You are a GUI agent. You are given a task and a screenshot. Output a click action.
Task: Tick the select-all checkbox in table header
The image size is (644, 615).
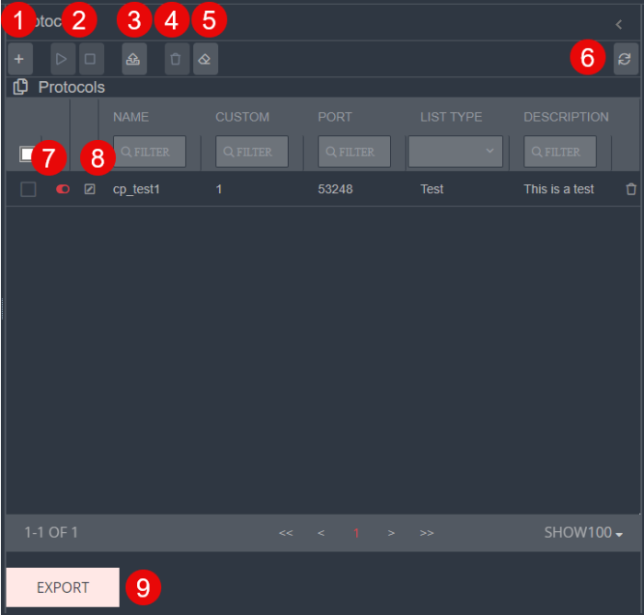tap(27, 155)
